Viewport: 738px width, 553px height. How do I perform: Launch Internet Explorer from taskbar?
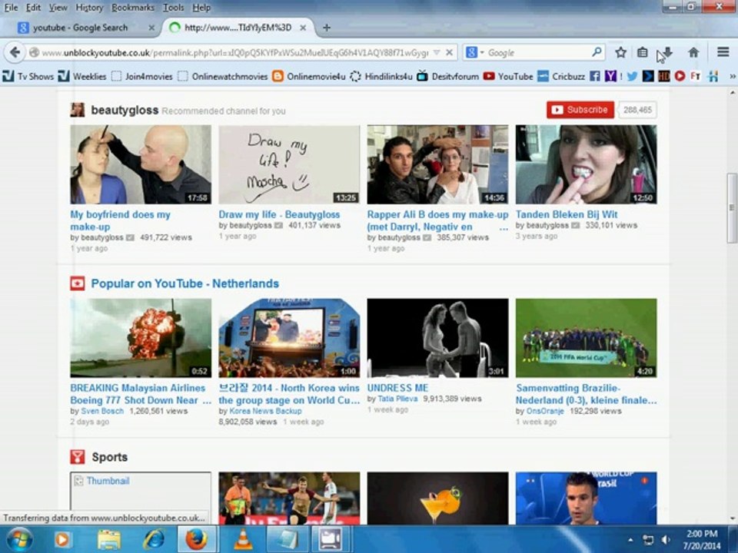coord(154,539)
